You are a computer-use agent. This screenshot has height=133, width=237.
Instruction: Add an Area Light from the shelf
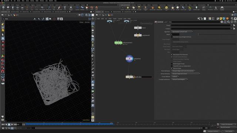[139, 8]
